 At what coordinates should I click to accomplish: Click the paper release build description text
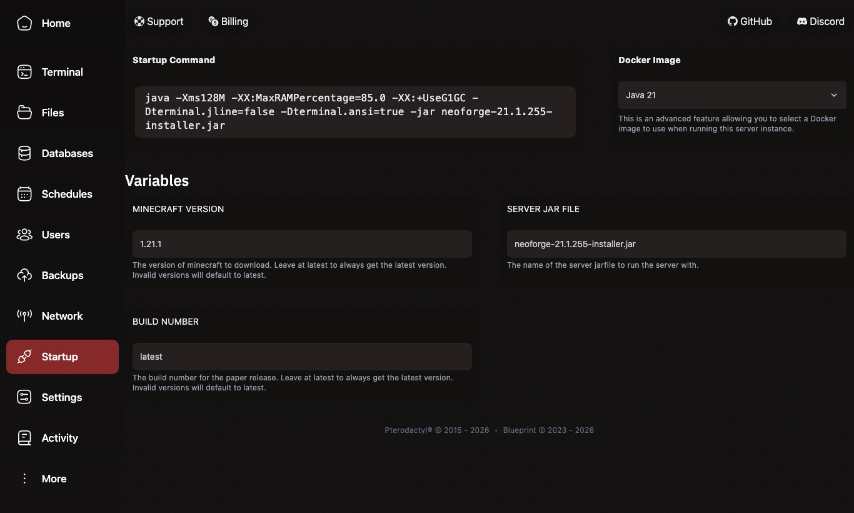coord(293,382)
